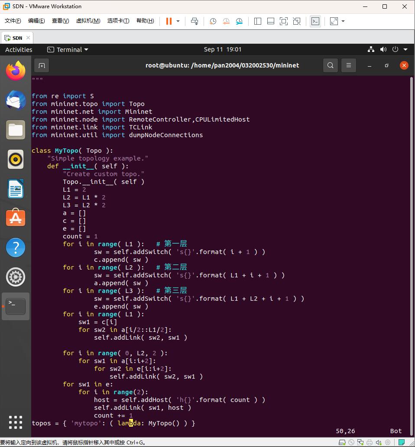Click the terminal title path text
The image size is (415, 447).
(222, 65)
